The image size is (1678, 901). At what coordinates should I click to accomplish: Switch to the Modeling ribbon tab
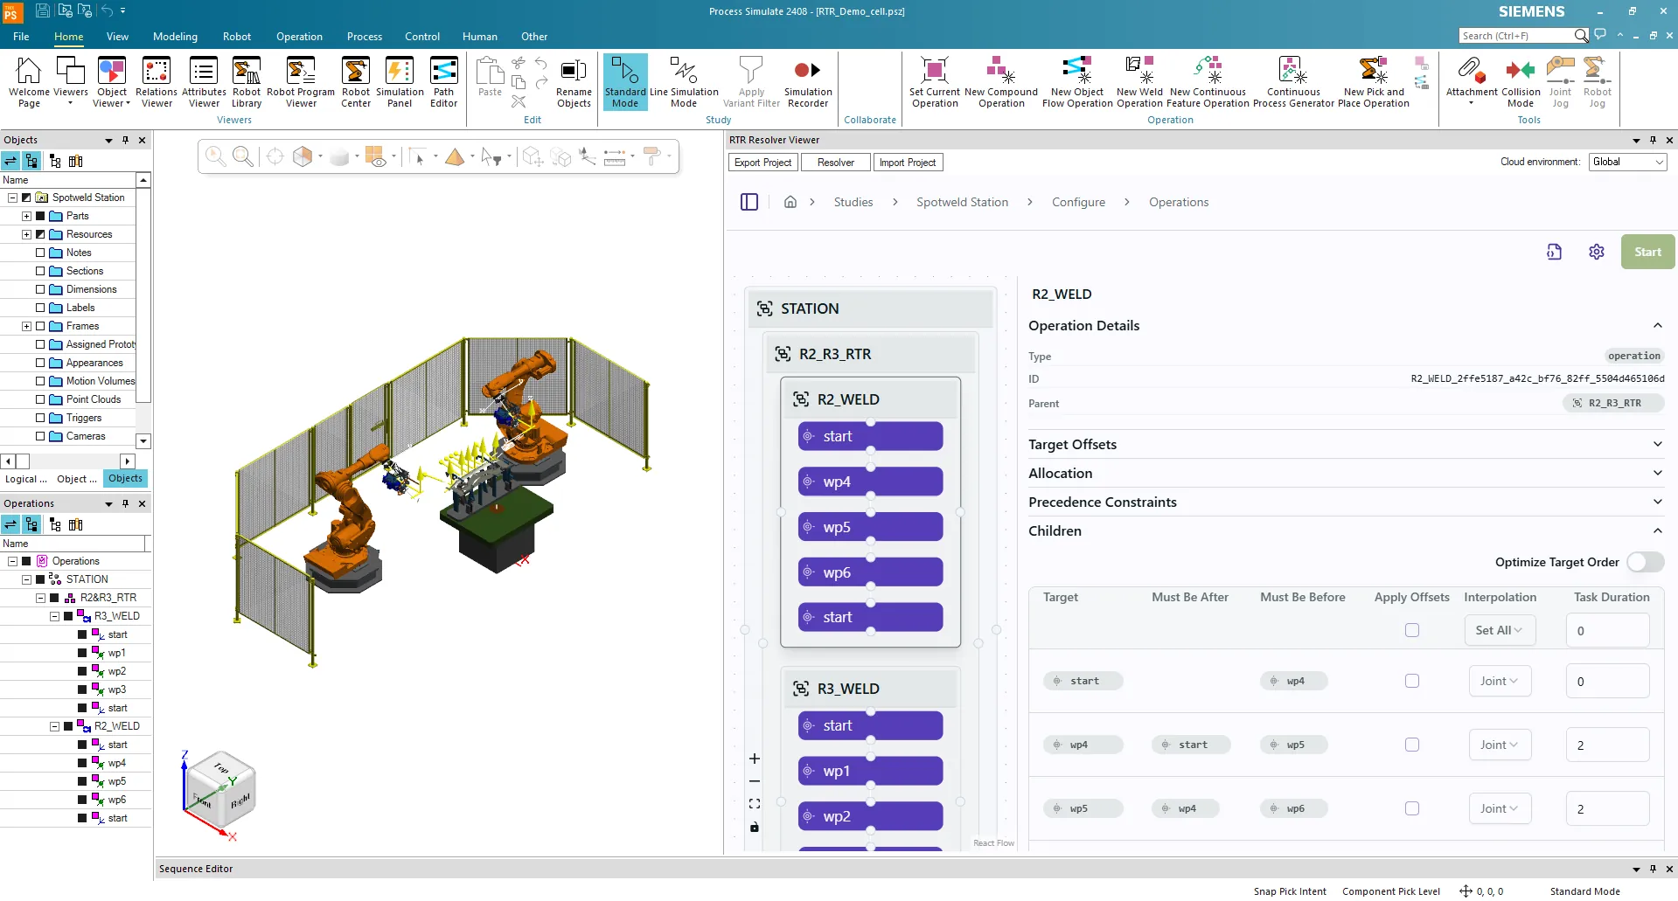(175, 37)
